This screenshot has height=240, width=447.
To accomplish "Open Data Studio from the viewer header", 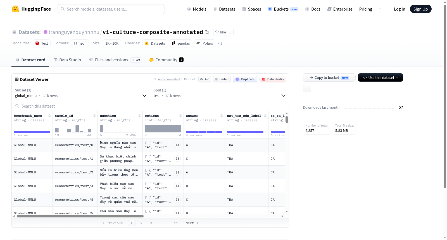I will (273, 79).
